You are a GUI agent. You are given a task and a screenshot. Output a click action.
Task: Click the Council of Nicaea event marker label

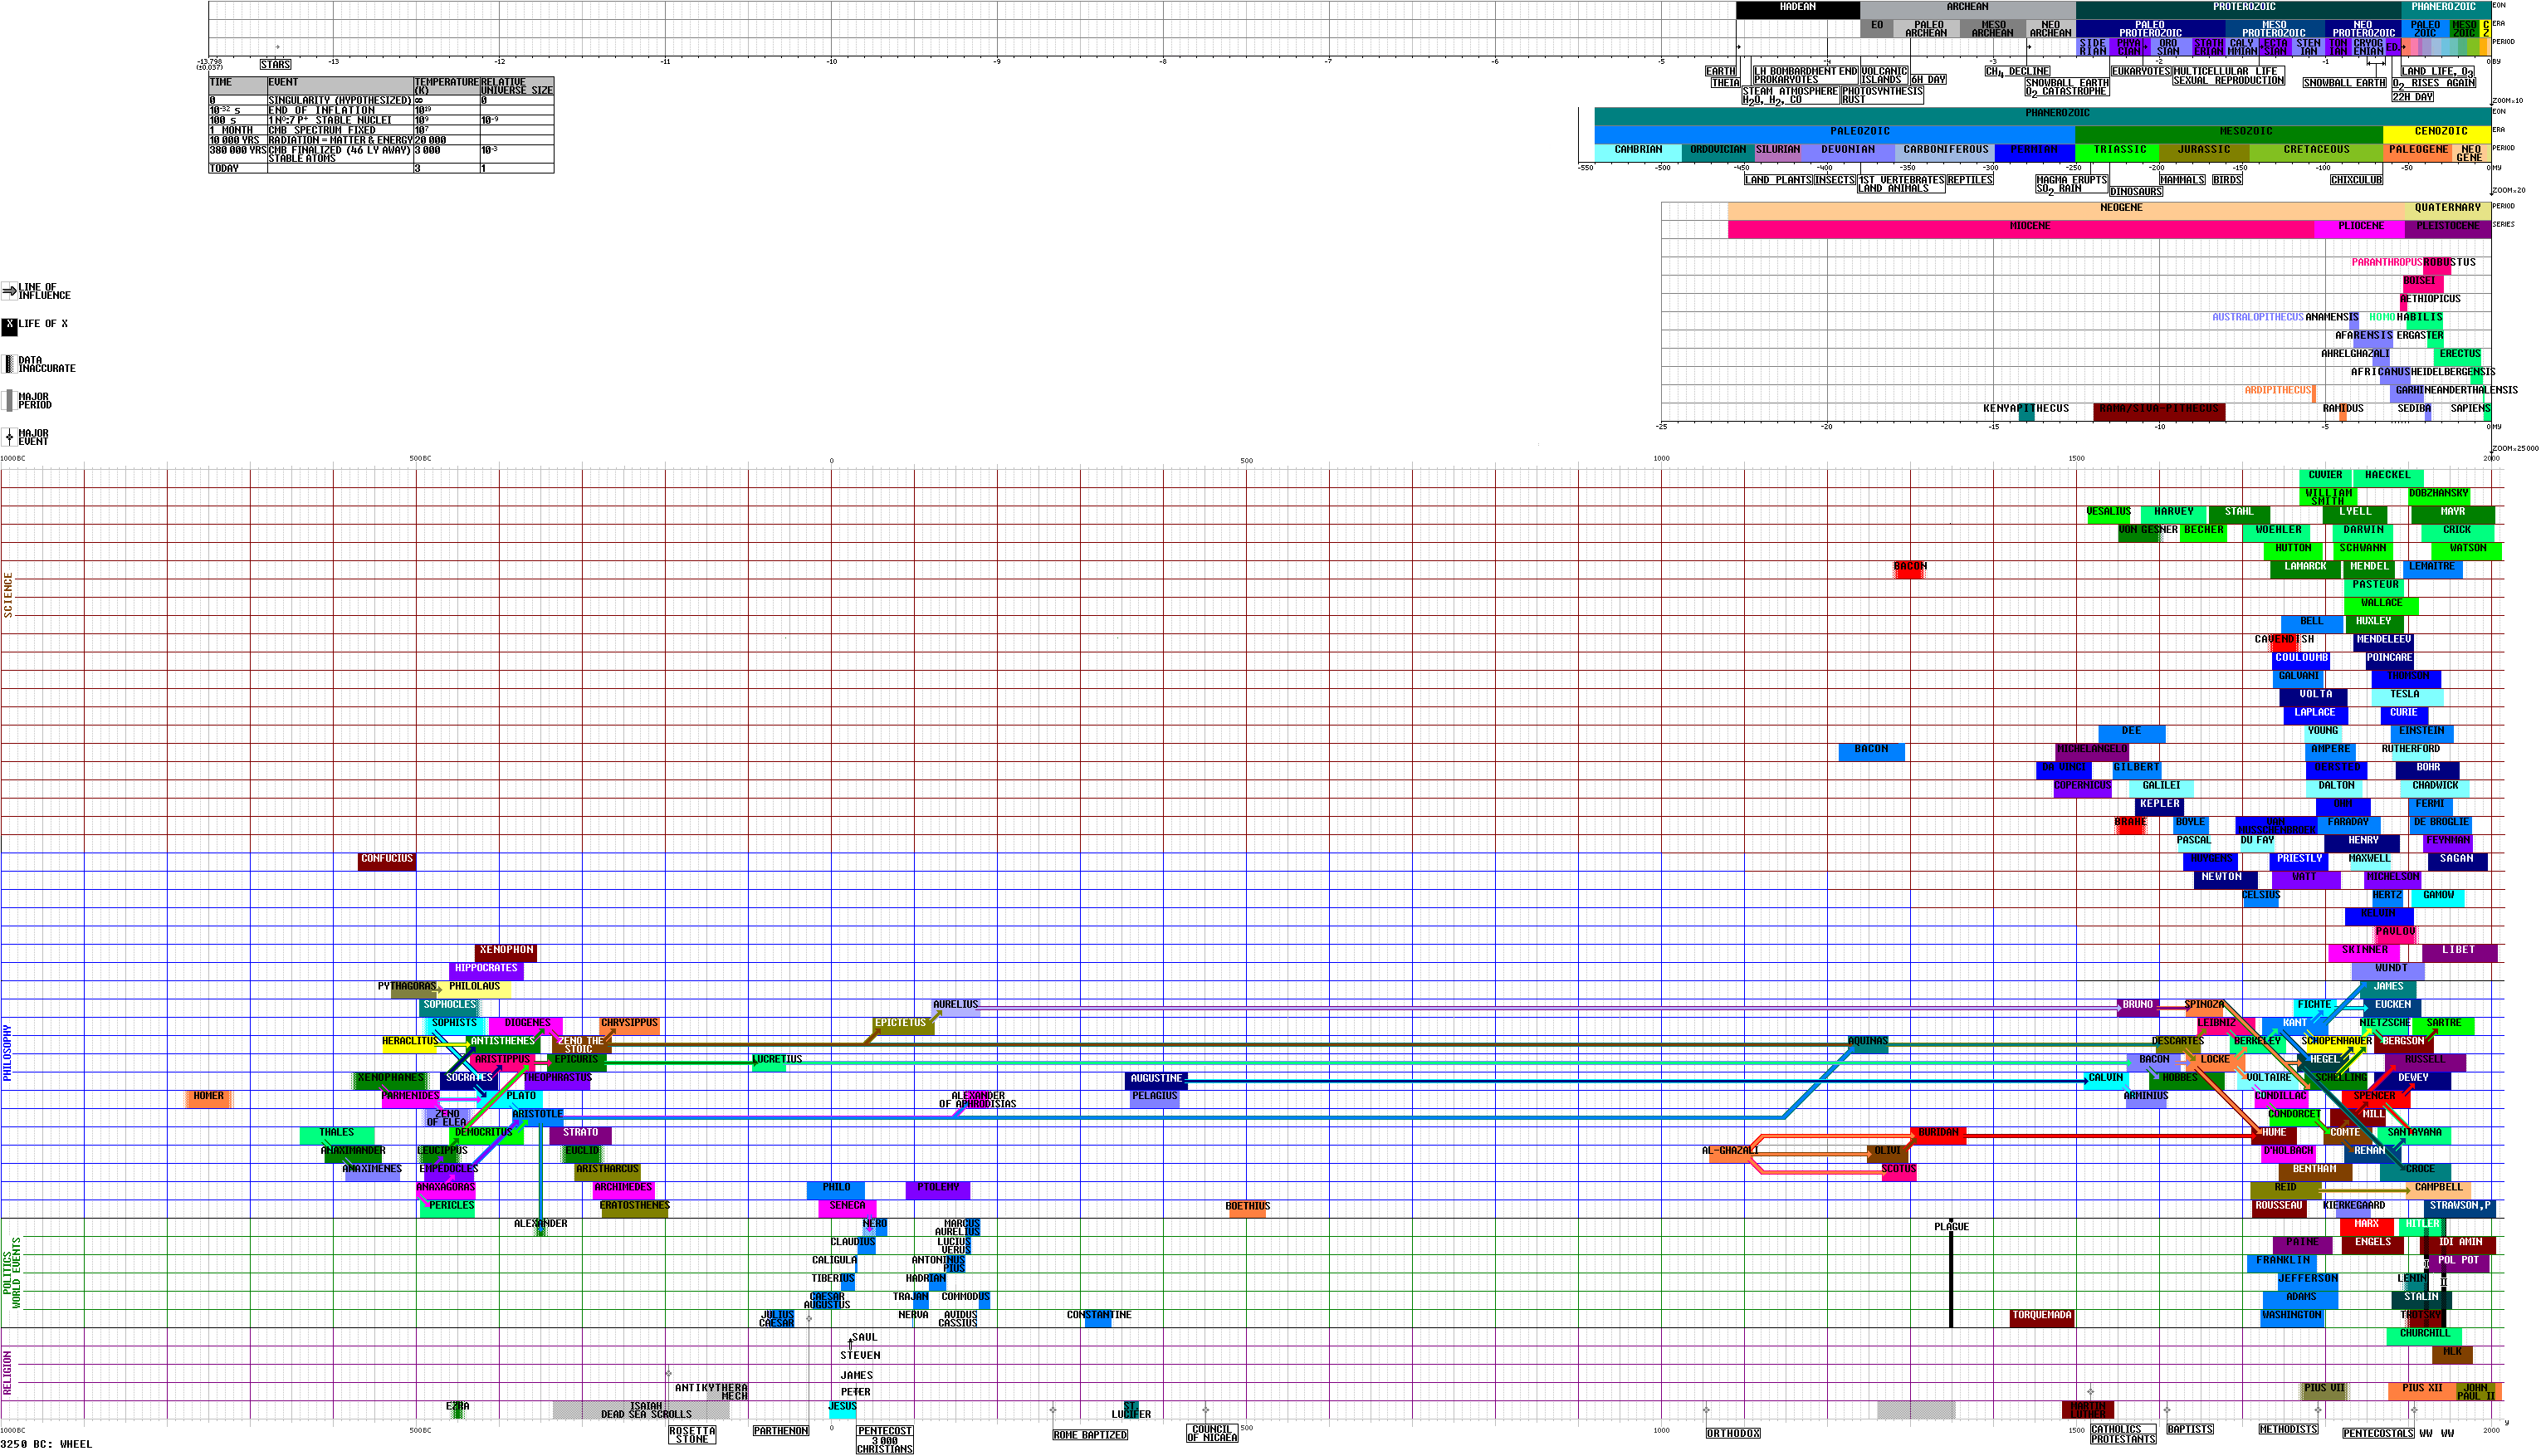point(1211,1433)
